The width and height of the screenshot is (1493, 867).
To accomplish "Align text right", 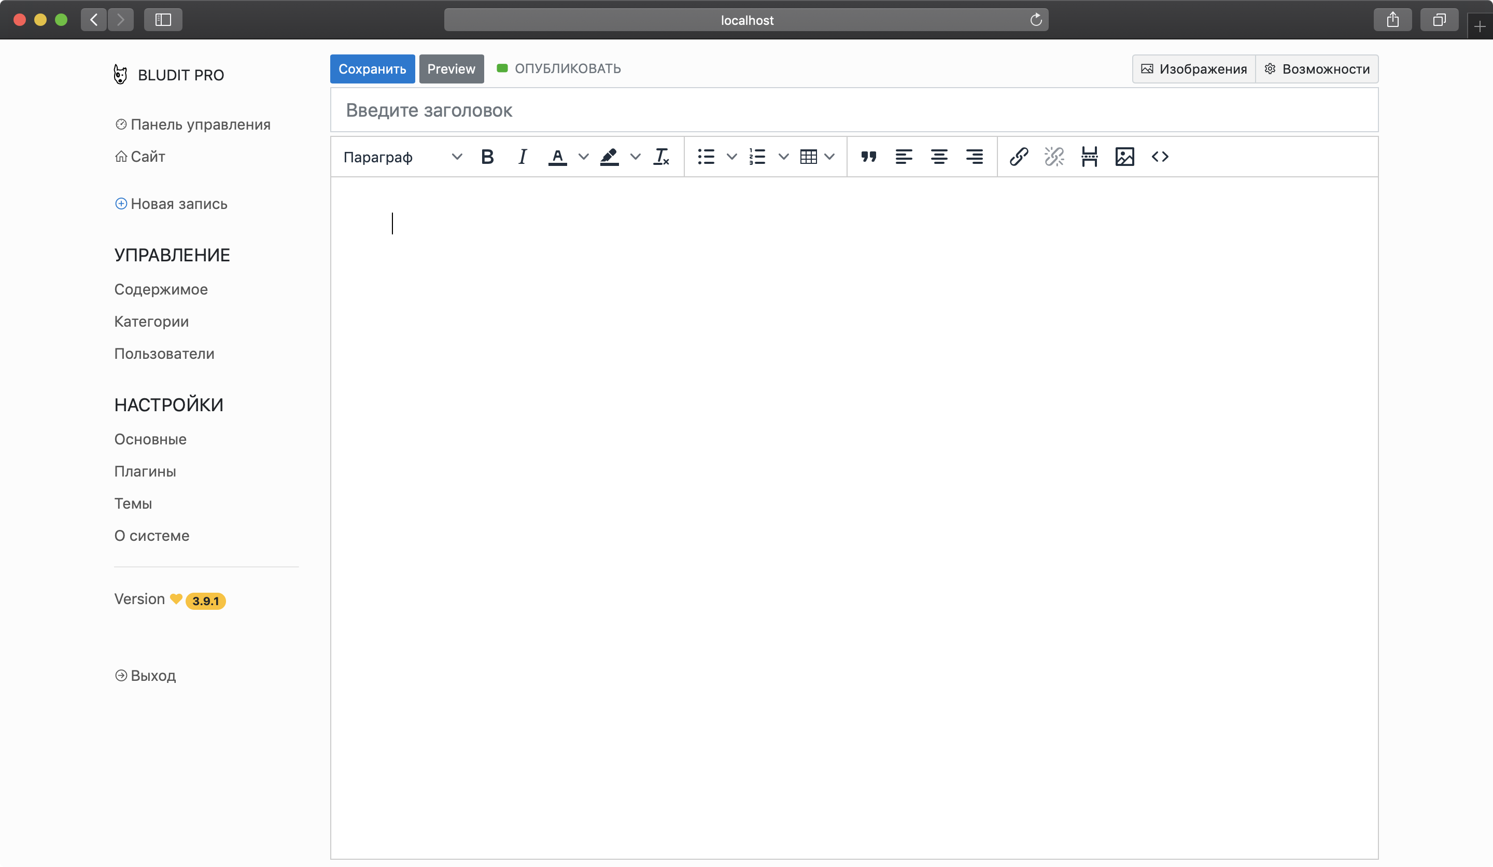I will coord(975,157).
